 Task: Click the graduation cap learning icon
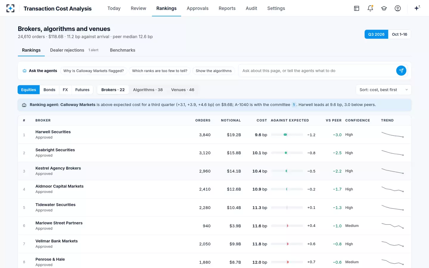[384, 8]
